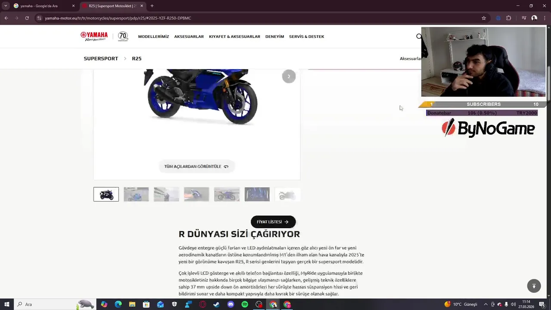The image size is (551, 310).
Task: Open the tab search dropdown arrow
Action: (6, 6)
